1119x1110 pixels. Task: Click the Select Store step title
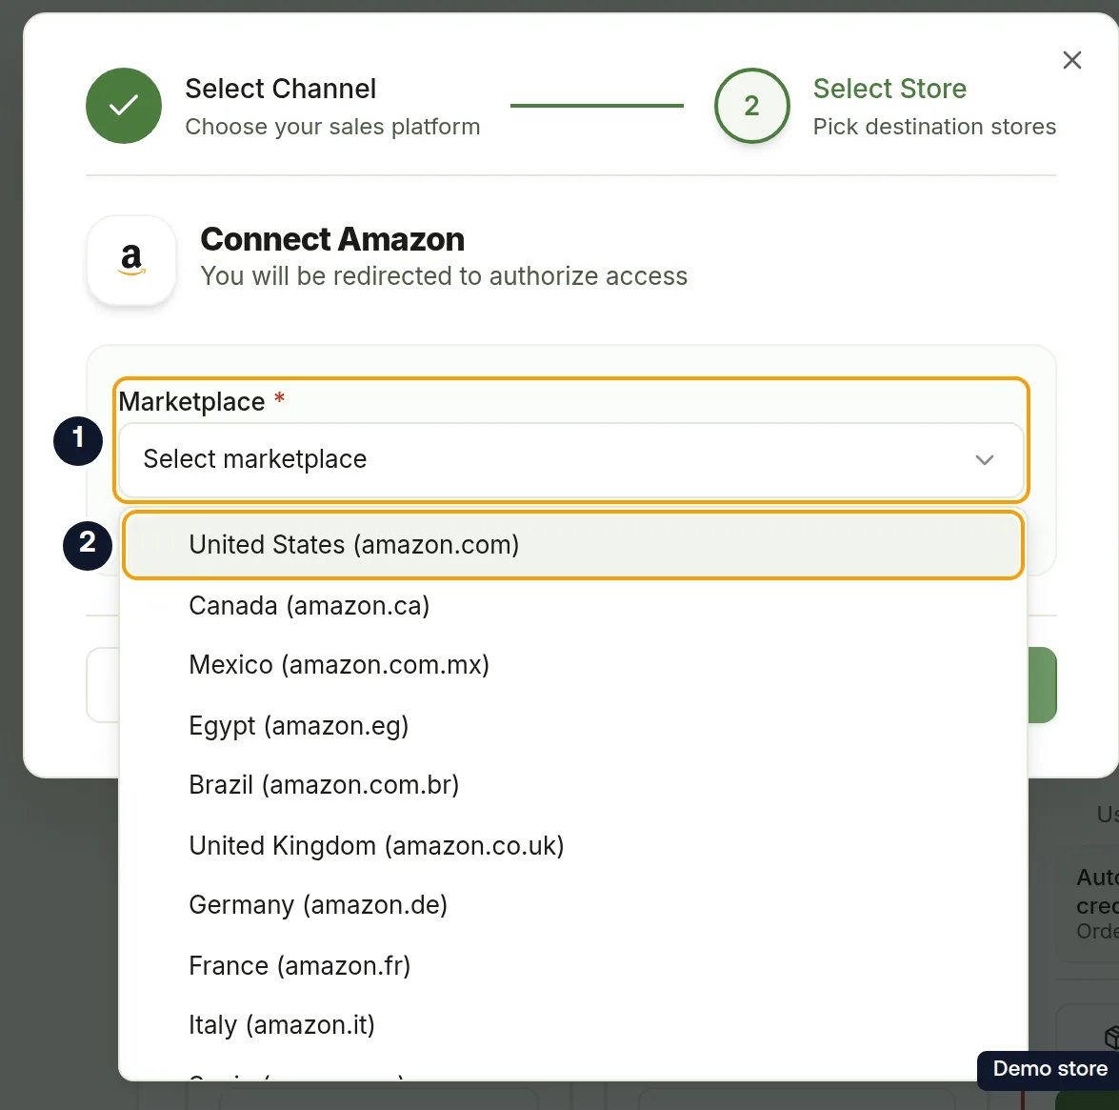pos(889,89)
